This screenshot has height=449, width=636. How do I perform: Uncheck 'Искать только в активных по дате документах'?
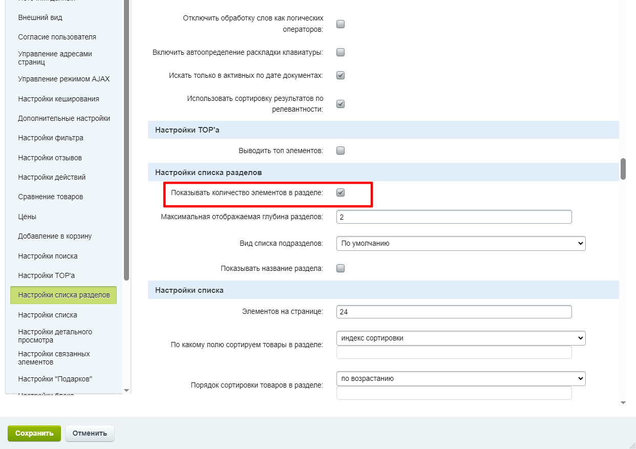pos(341,75)
